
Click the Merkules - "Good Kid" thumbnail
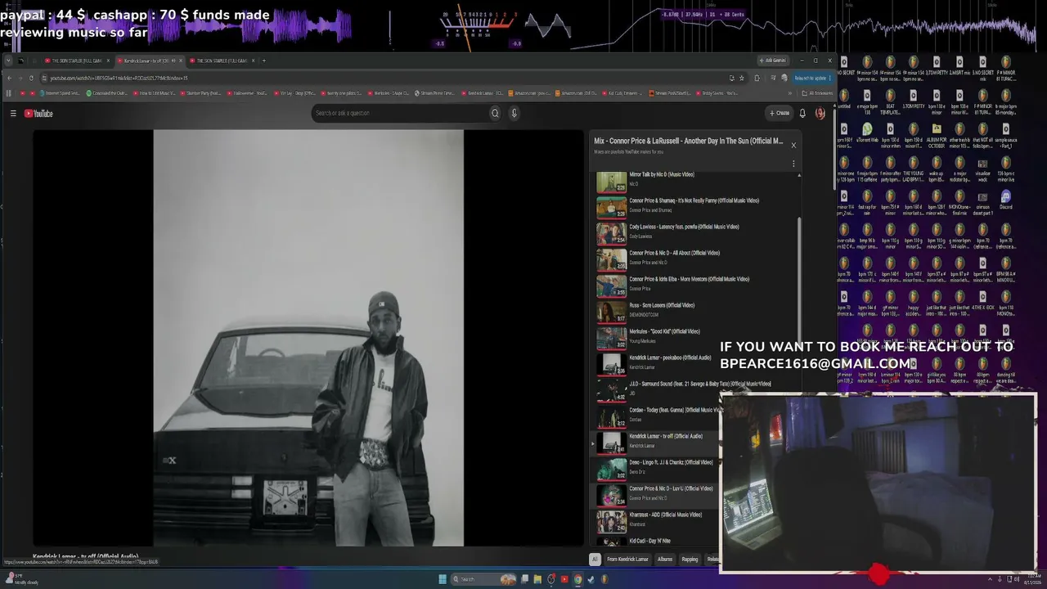tap(611, 338)
